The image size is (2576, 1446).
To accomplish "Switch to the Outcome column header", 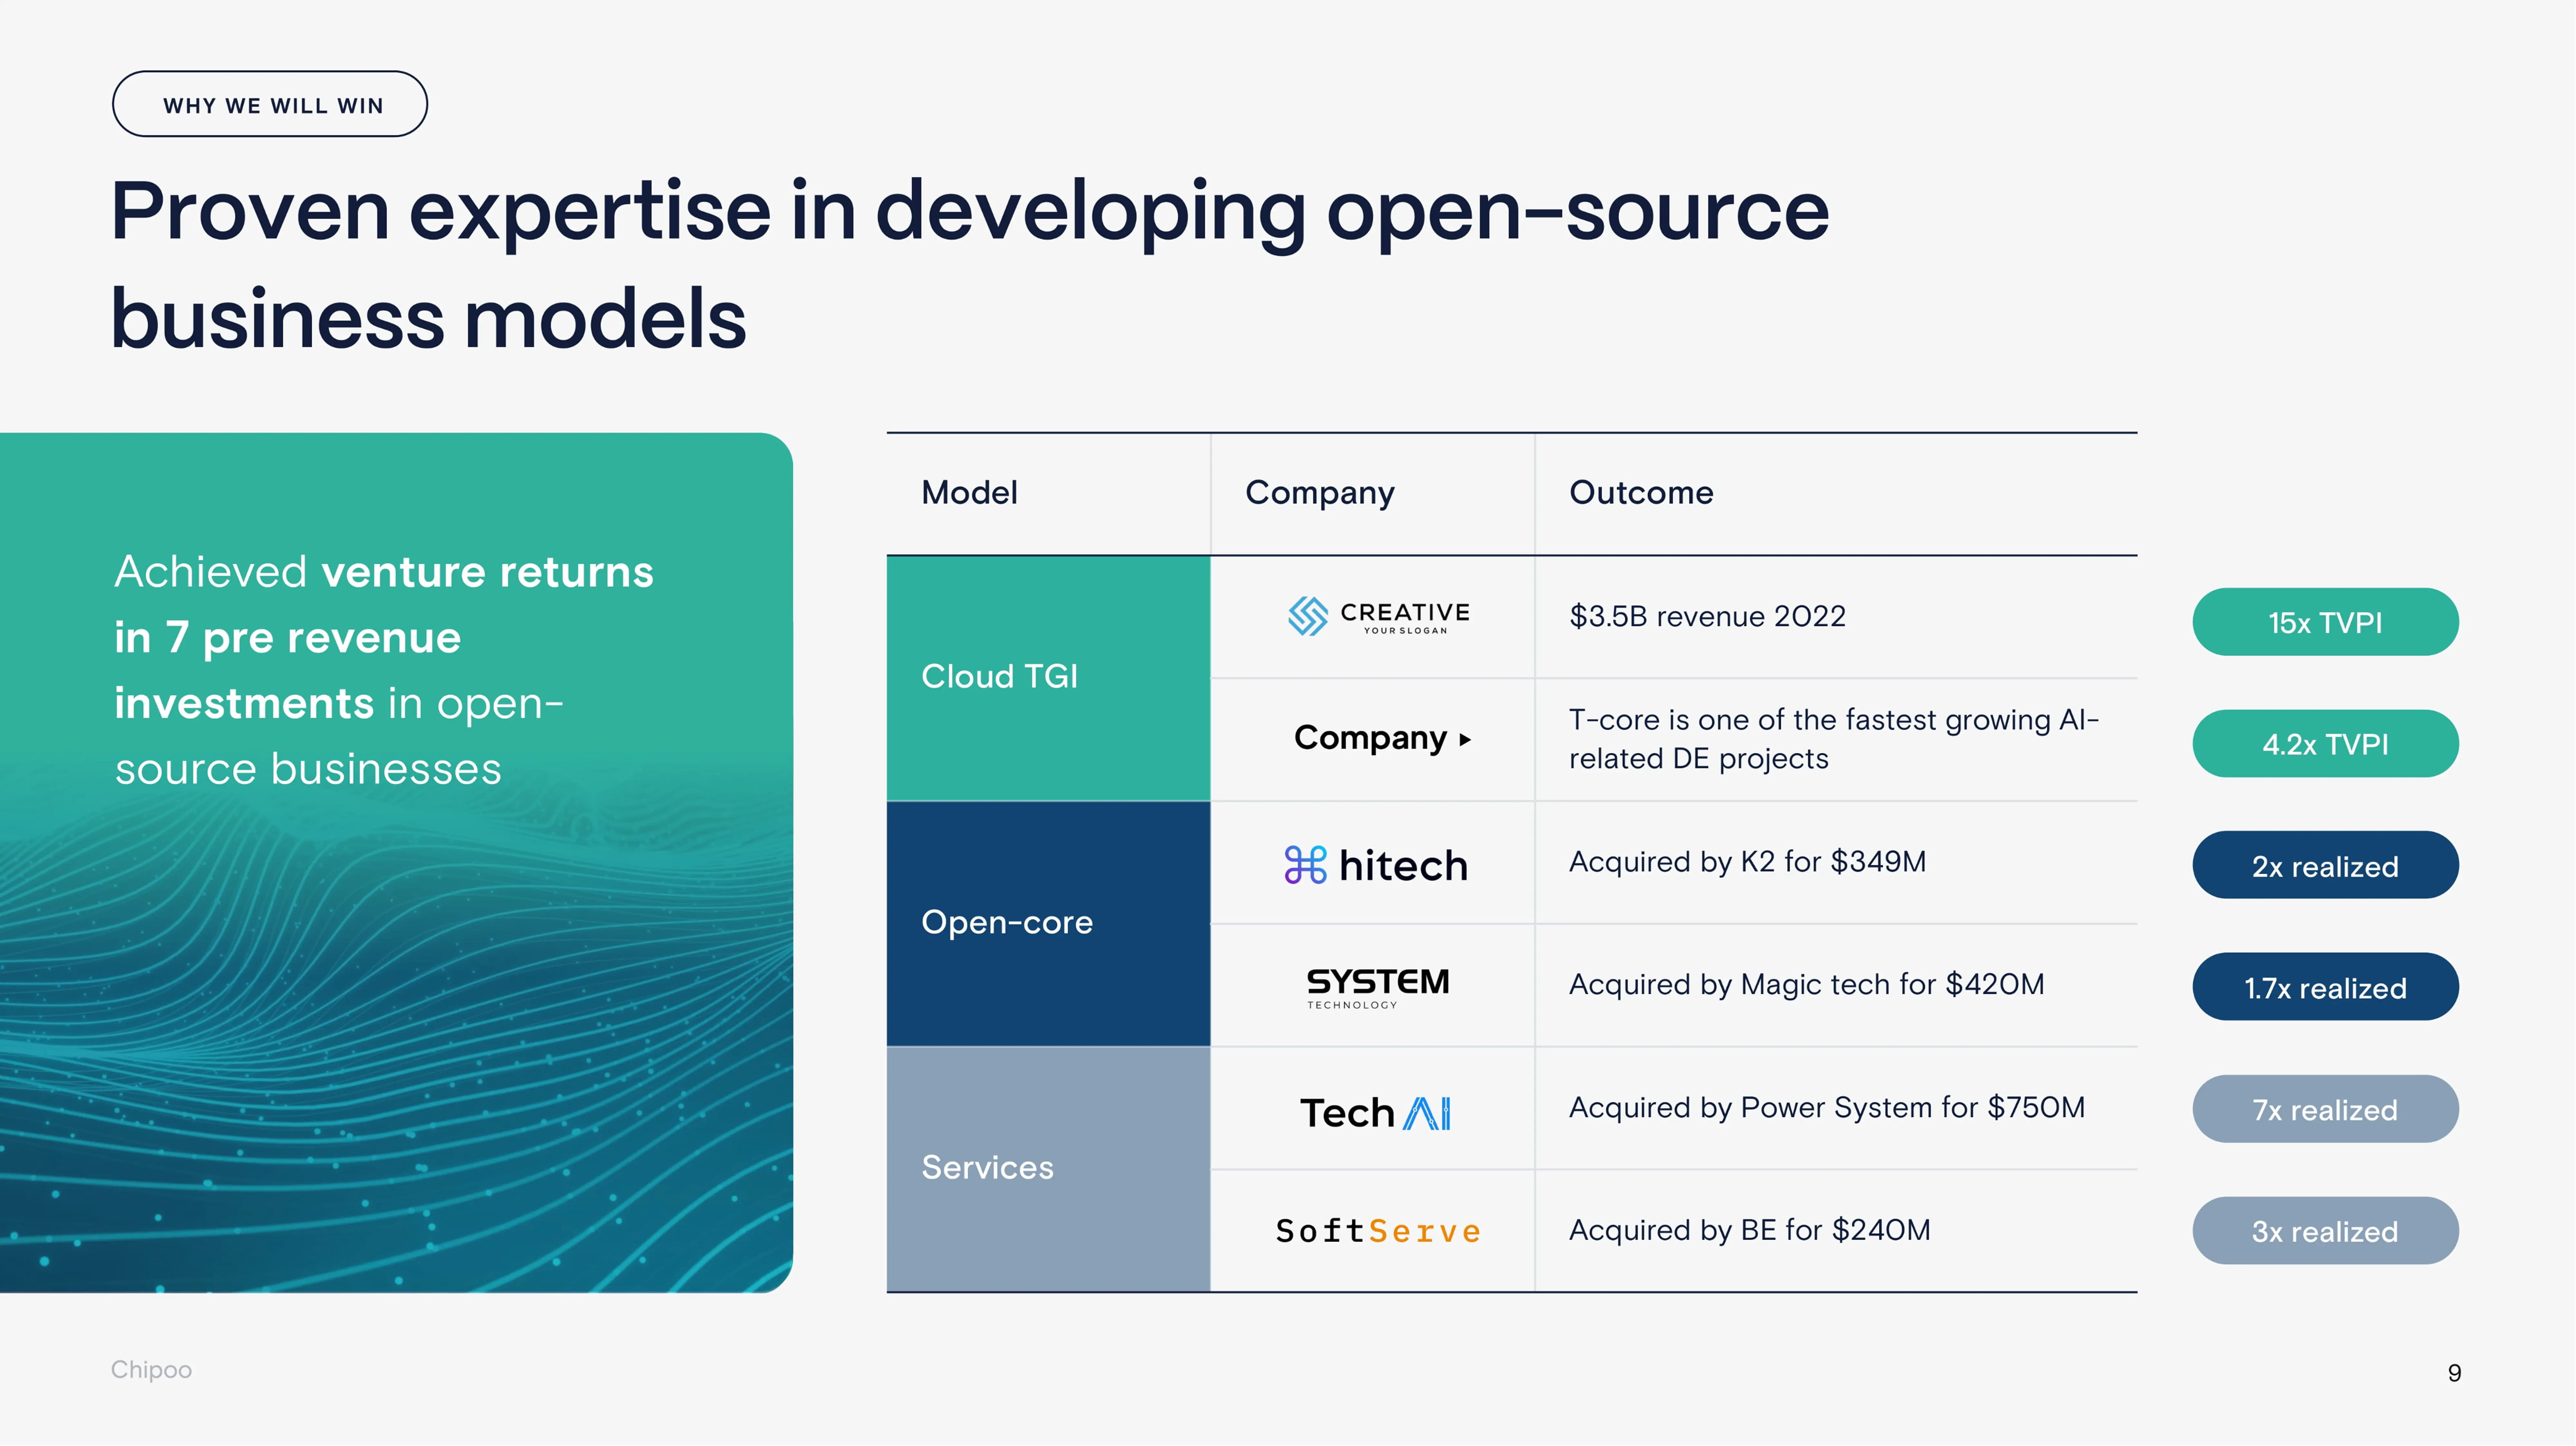I will tap(1640, 492).
